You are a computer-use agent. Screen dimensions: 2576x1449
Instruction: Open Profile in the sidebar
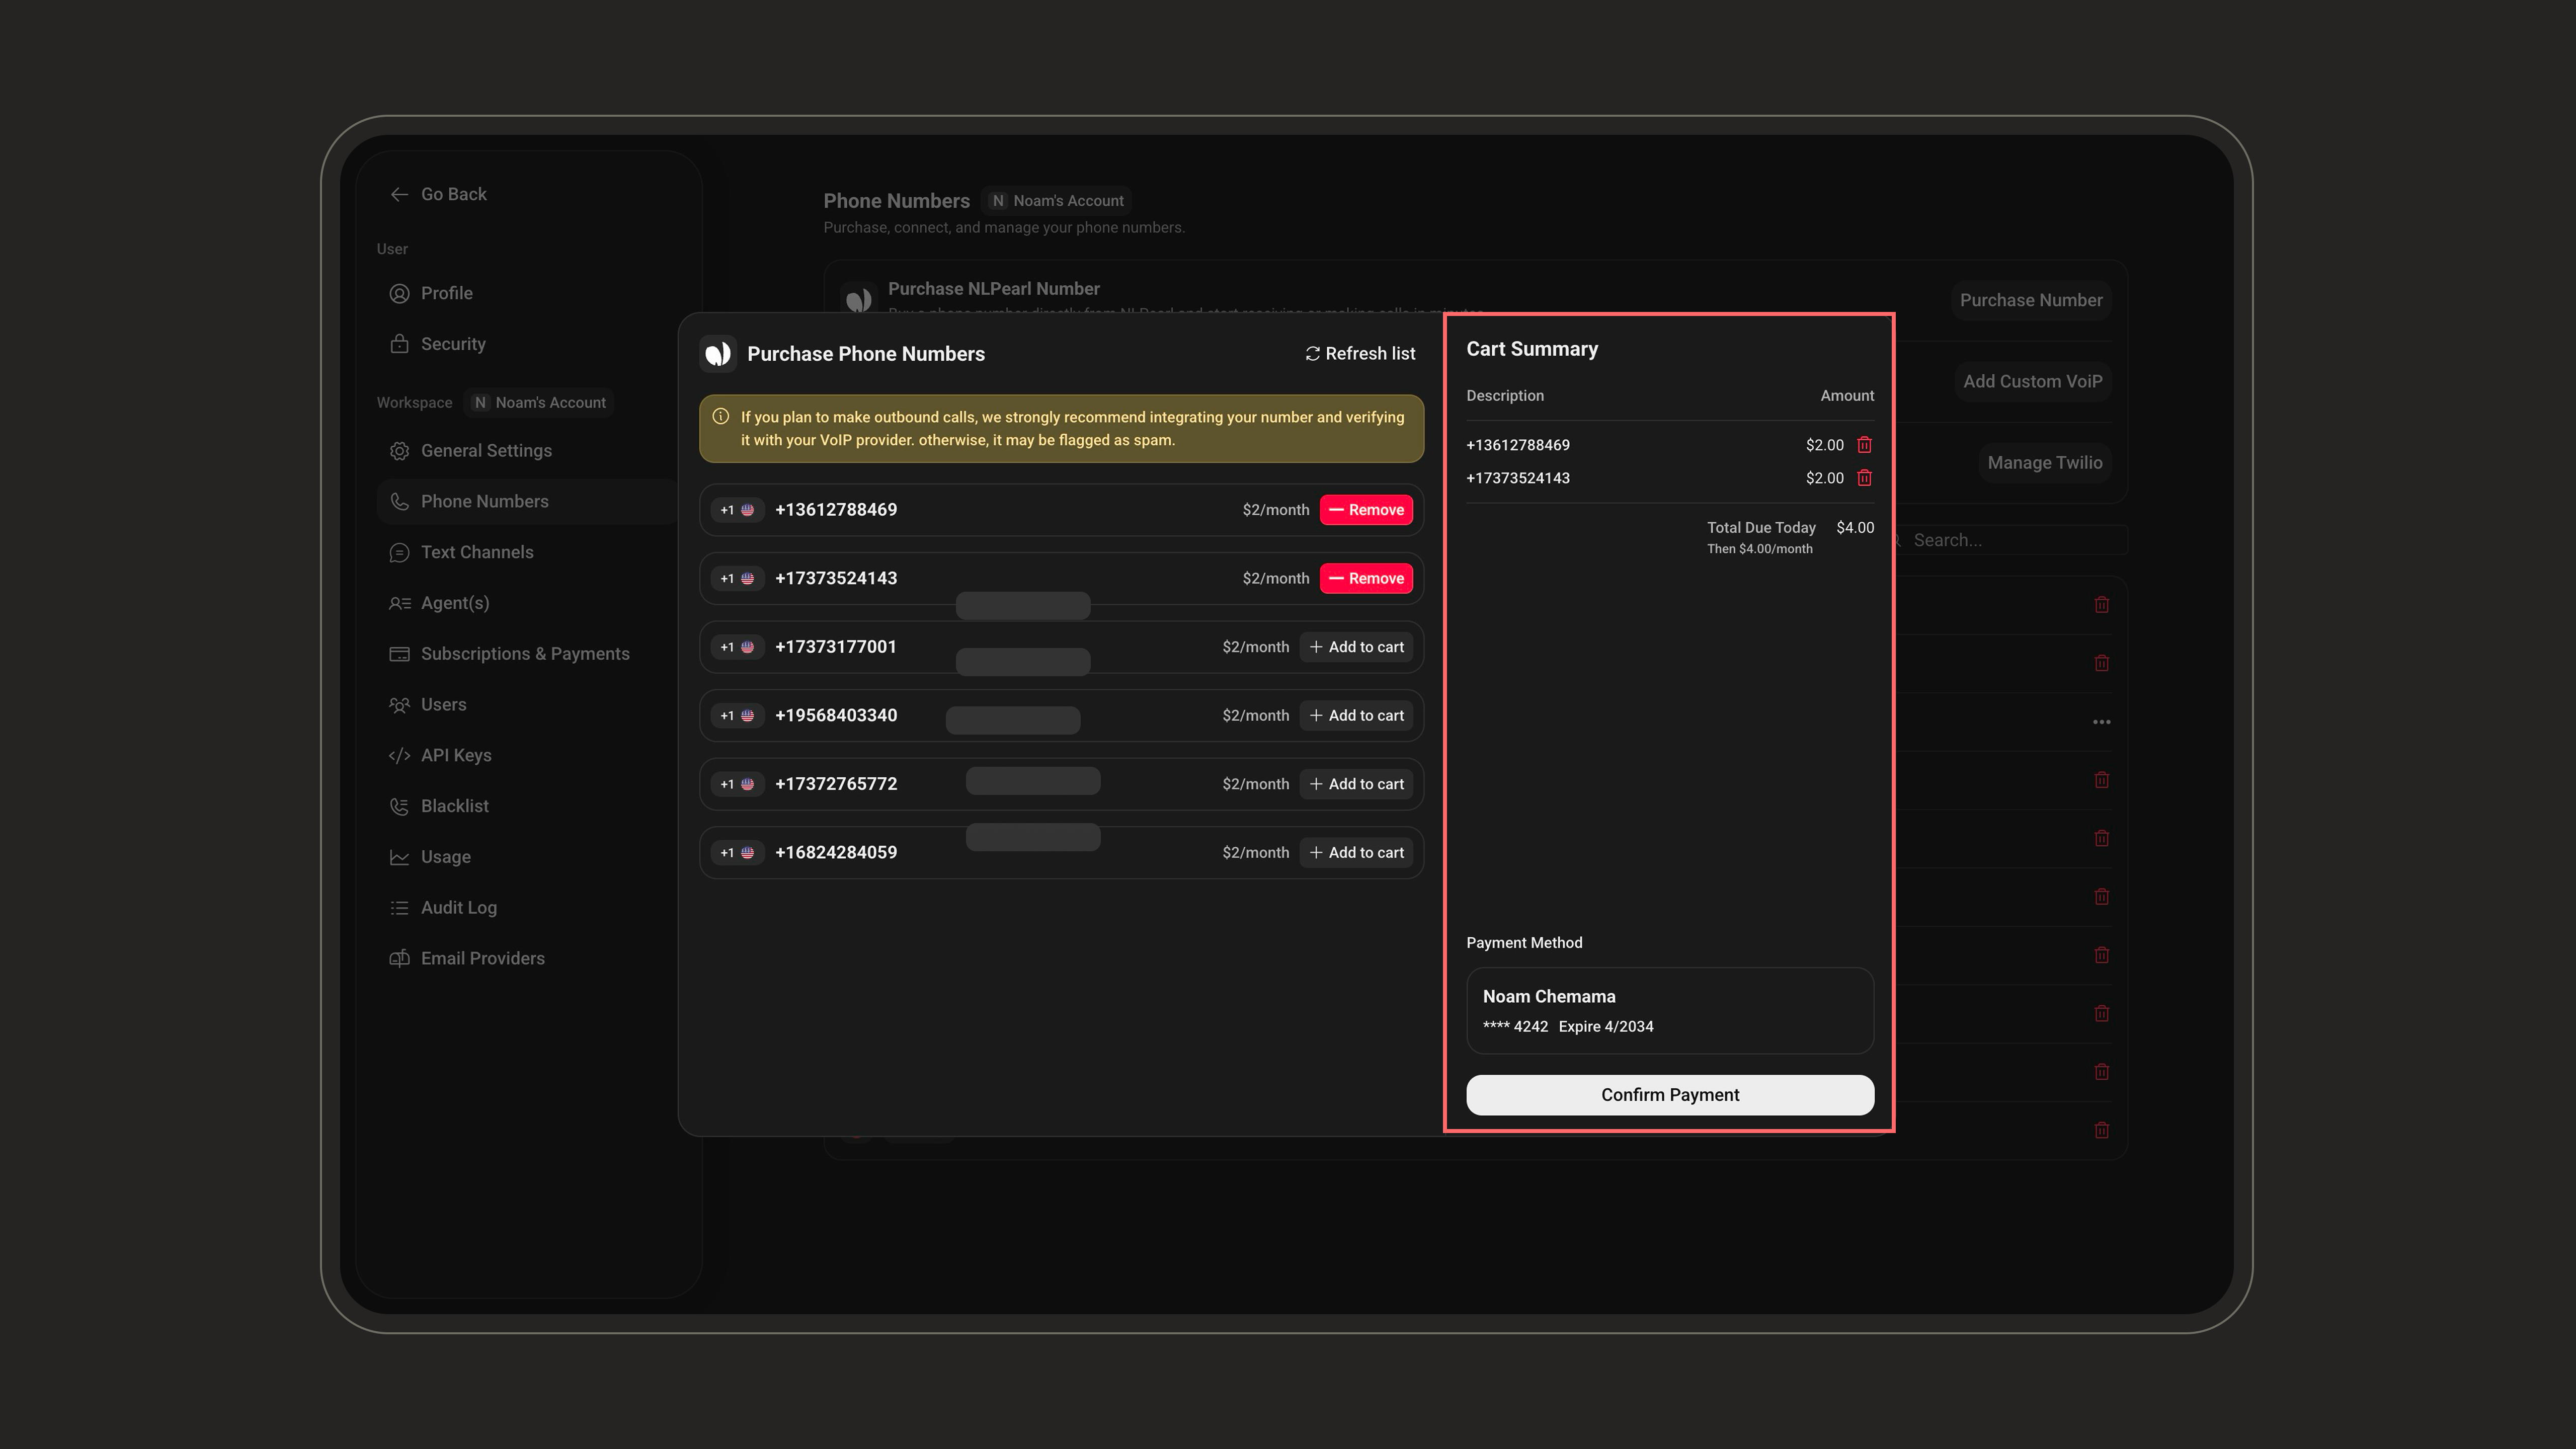[446, 293]
